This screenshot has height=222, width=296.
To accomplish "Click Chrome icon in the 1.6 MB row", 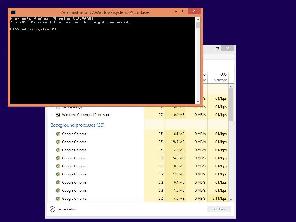I will [x=58, y=191].
